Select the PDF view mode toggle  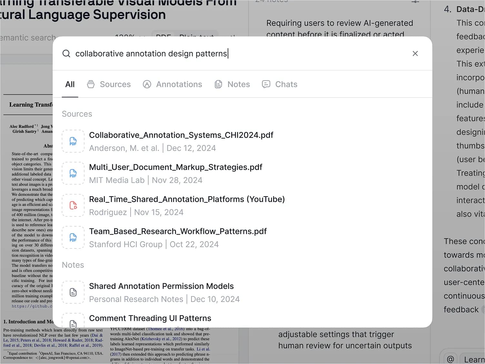point(163,36)
